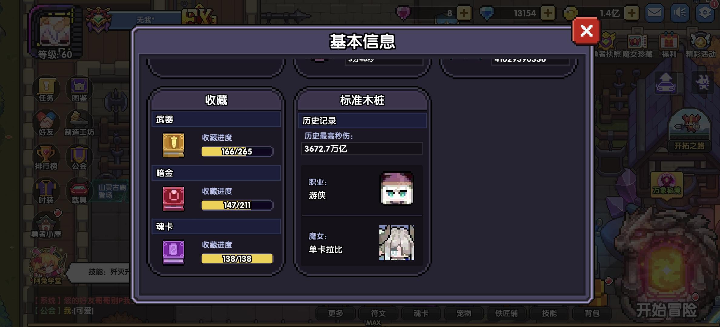Click the 游侠 class portrait
The image size is (720, 327).
[x=397, y=188]
